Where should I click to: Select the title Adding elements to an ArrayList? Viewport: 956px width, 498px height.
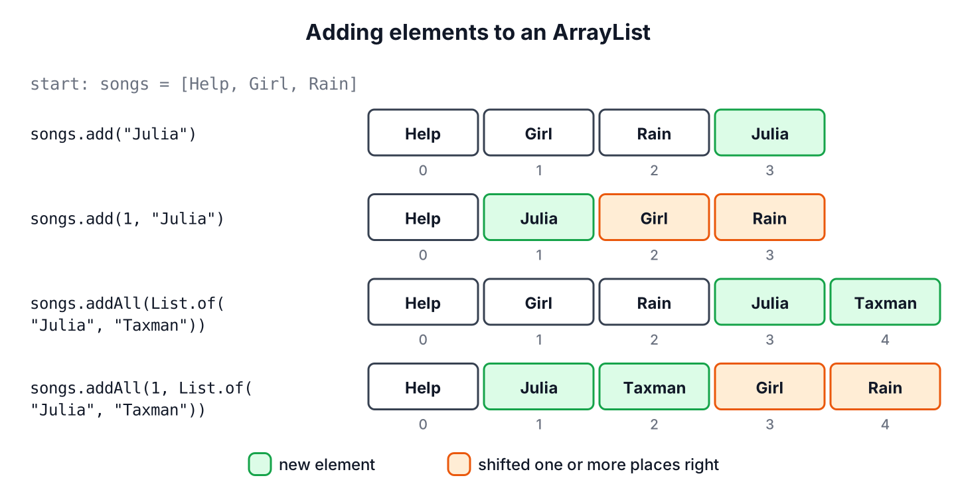tap(478, 32)
